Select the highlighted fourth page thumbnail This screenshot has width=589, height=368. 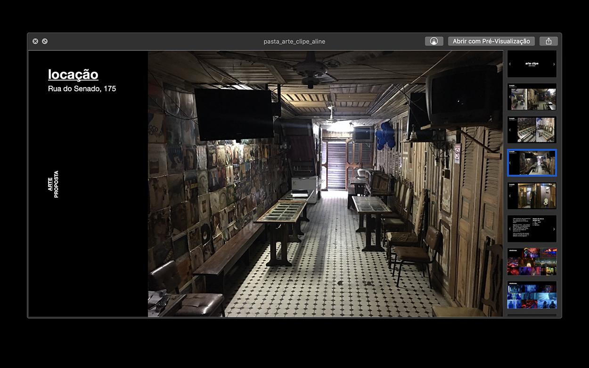point(532,163)
